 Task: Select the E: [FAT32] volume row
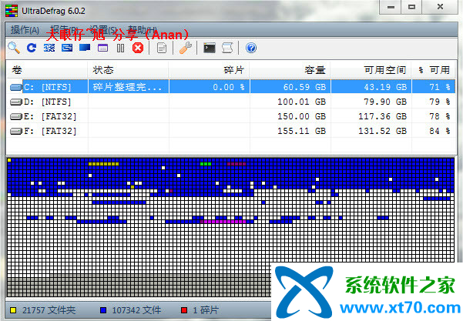pos(231,116)
